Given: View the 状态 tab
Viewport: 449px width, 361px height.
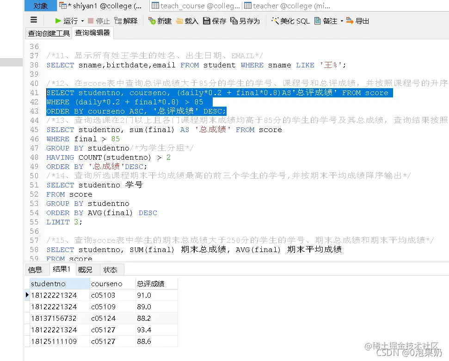Looking at the screenshot, I should (110, 270).
